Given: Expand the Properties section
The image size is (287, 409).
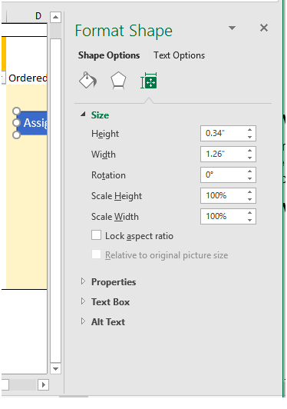Looking at the screenshot, I should click(x=83, y=281).
